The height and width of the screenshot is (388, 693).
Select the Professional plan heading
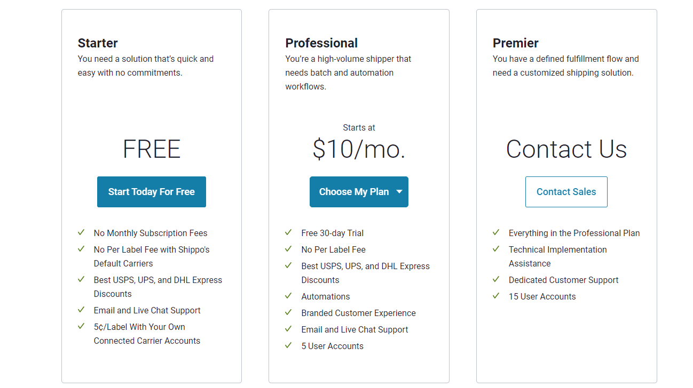[321, 43]
